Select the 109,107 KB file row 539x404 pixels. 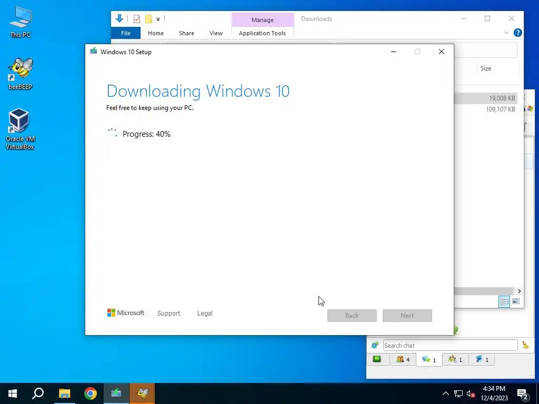485,109
